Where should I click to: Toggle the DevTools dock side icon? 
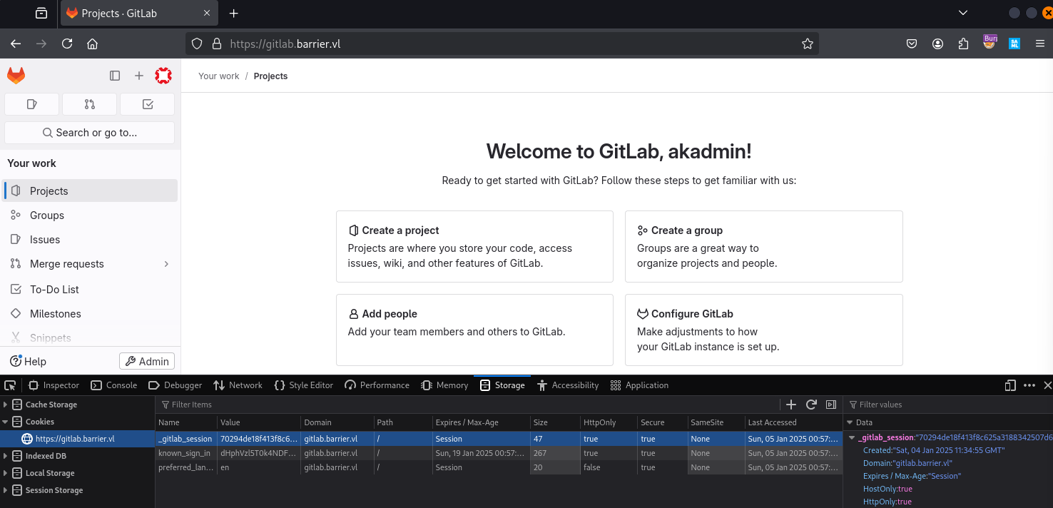pos(1010,385)
